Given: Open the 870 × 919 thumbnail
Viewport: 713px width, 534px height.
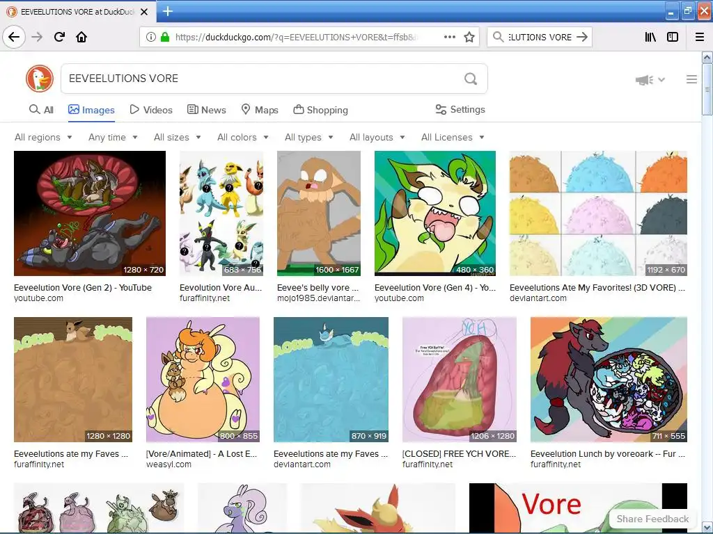Looking at the screenshot, I should pos(331,380).
